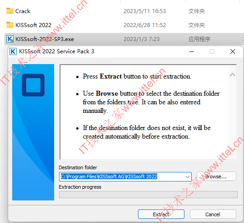Click the blue square logo in side banner
Screen dimensions: 244x223
[x=33, y=85]
